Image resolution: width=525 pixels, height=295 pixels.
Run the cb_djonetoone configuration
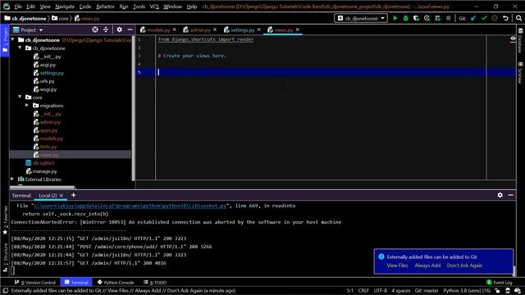[395, 18]
